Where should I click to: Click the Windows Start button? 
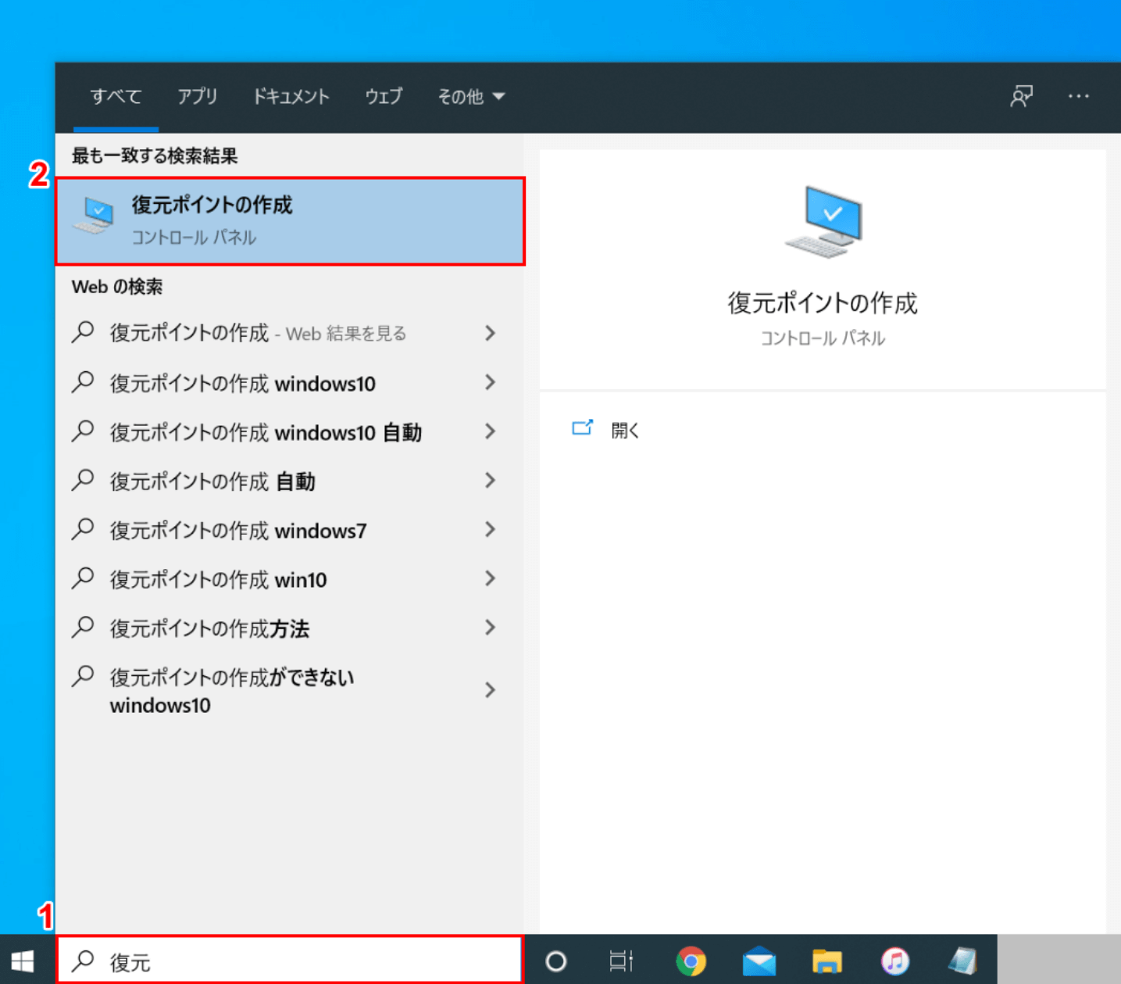tap(23, 961)
